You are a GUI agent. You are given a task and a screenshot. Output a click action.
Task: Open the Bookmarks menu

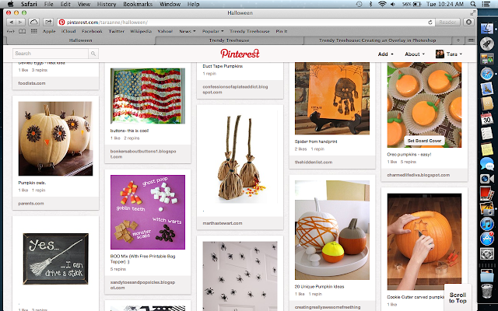(x=138, y=4)
